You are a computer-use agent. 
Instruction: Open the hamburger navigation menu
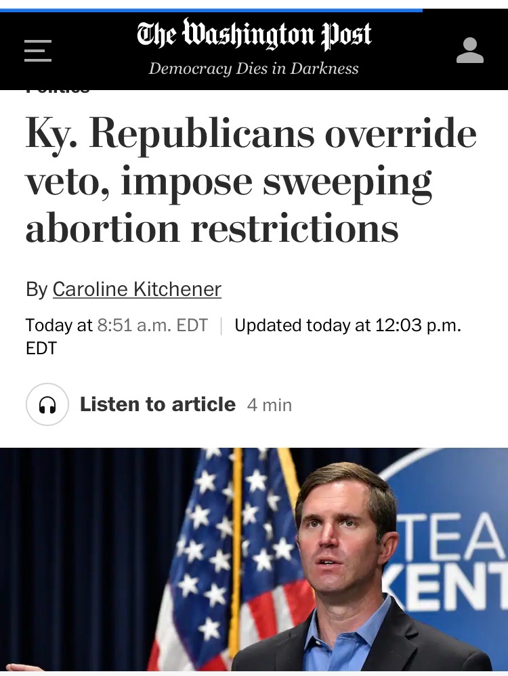pyautogui.click(x=38, y=51)
